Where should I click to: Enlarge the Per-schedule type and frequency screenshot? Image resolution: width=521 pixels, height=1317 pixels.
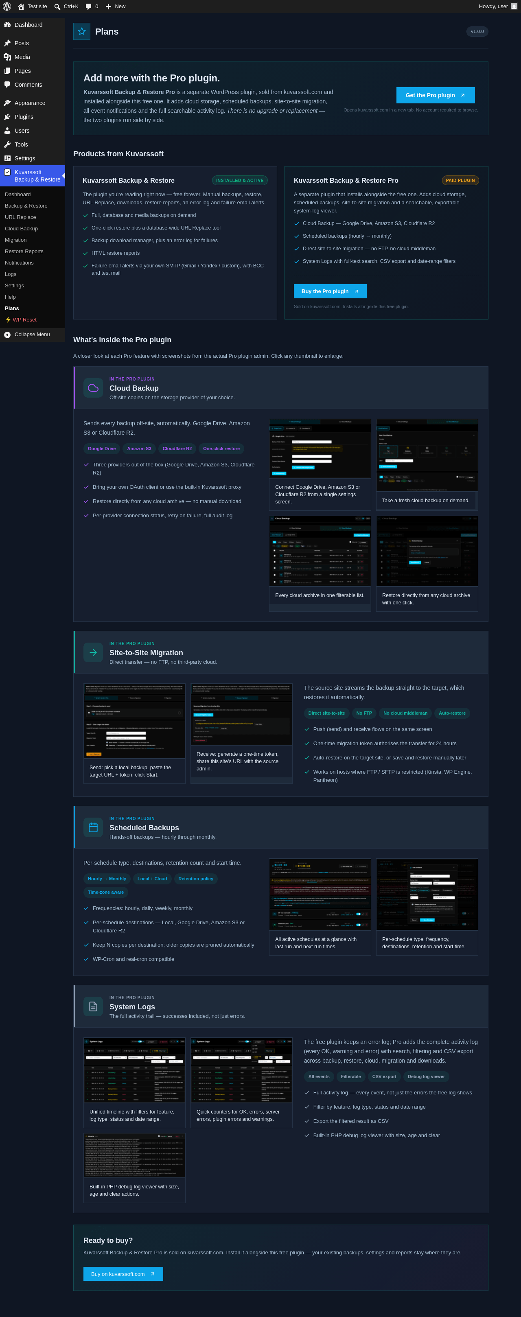427,894
